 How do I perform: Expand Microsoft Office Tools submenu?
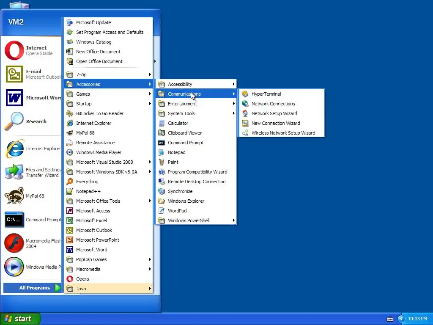[x=108, y=201]
